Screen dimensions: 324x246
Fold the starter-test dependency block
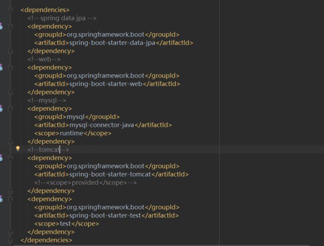(x=10, y=199)
